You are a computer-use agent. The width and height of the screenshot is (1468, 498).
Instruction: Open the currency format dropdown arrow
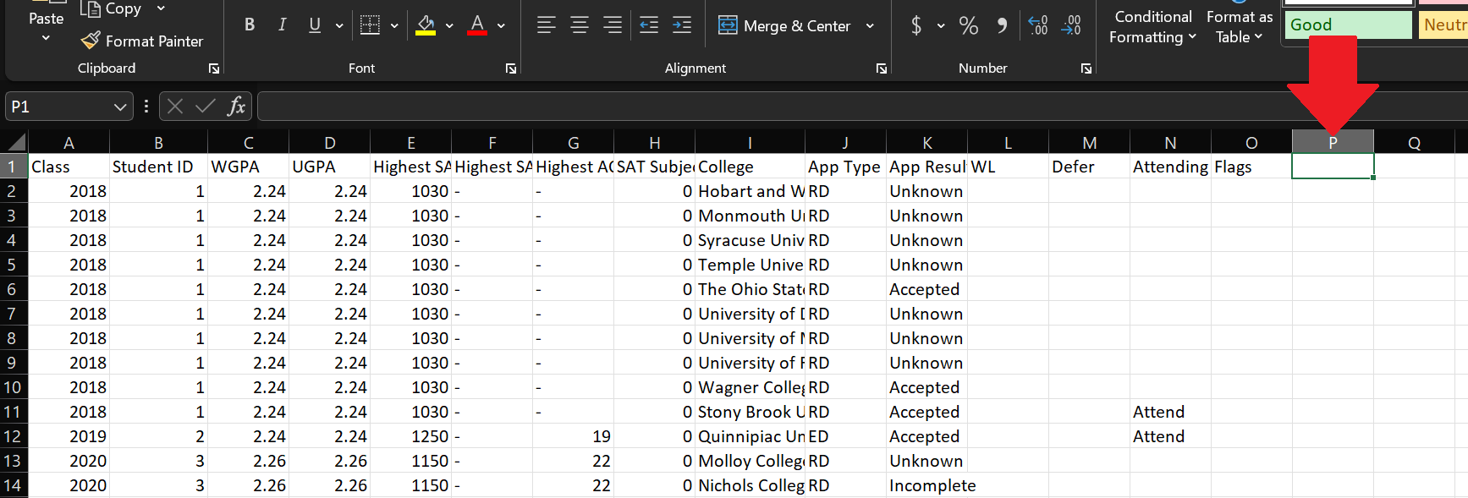coord(941,26)
